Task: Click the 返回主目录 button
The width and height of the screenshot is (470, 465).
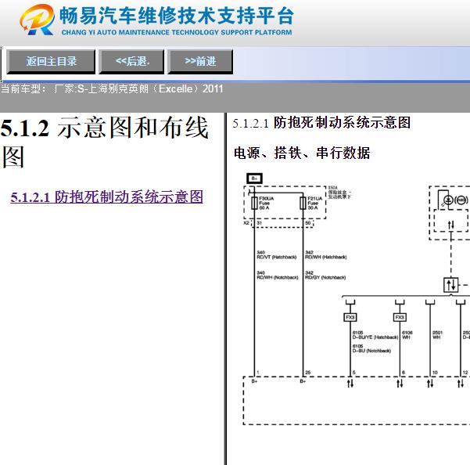Action: (51, 62)
